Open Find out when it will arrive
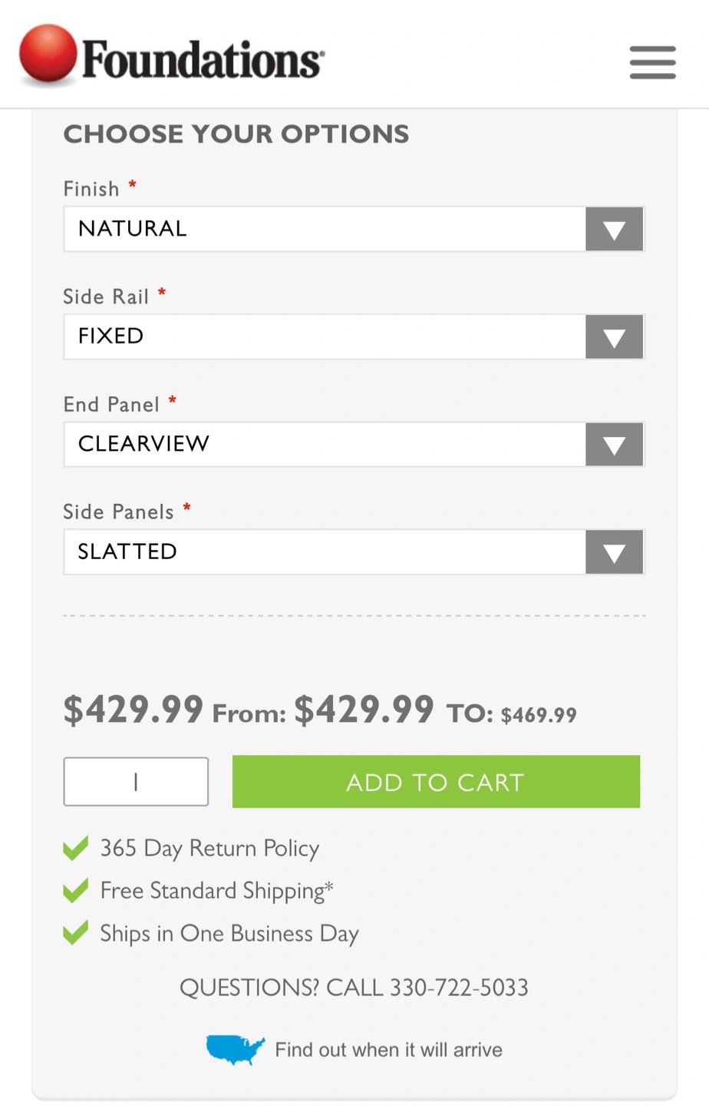The image size is (709, 1106). [388, 1050]
